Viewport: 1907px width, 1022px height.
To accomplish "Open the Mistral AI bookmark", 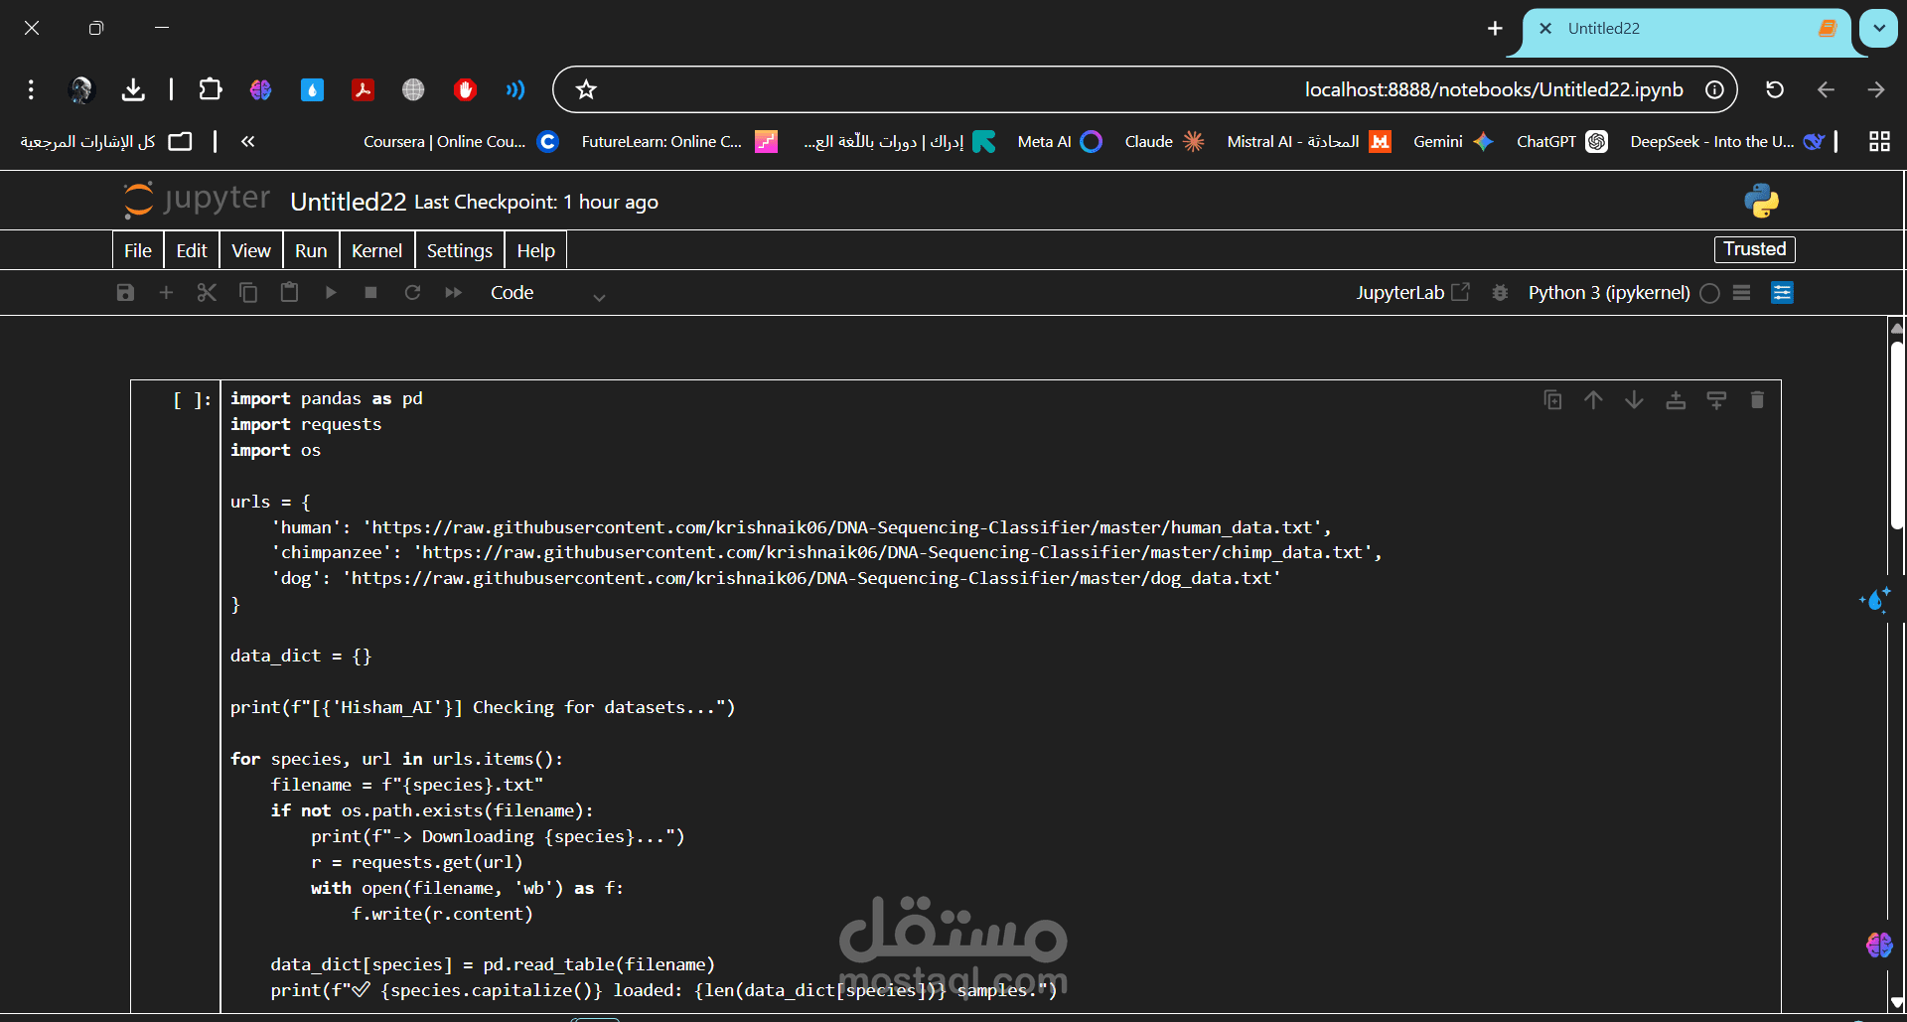I will (1309, 142).
